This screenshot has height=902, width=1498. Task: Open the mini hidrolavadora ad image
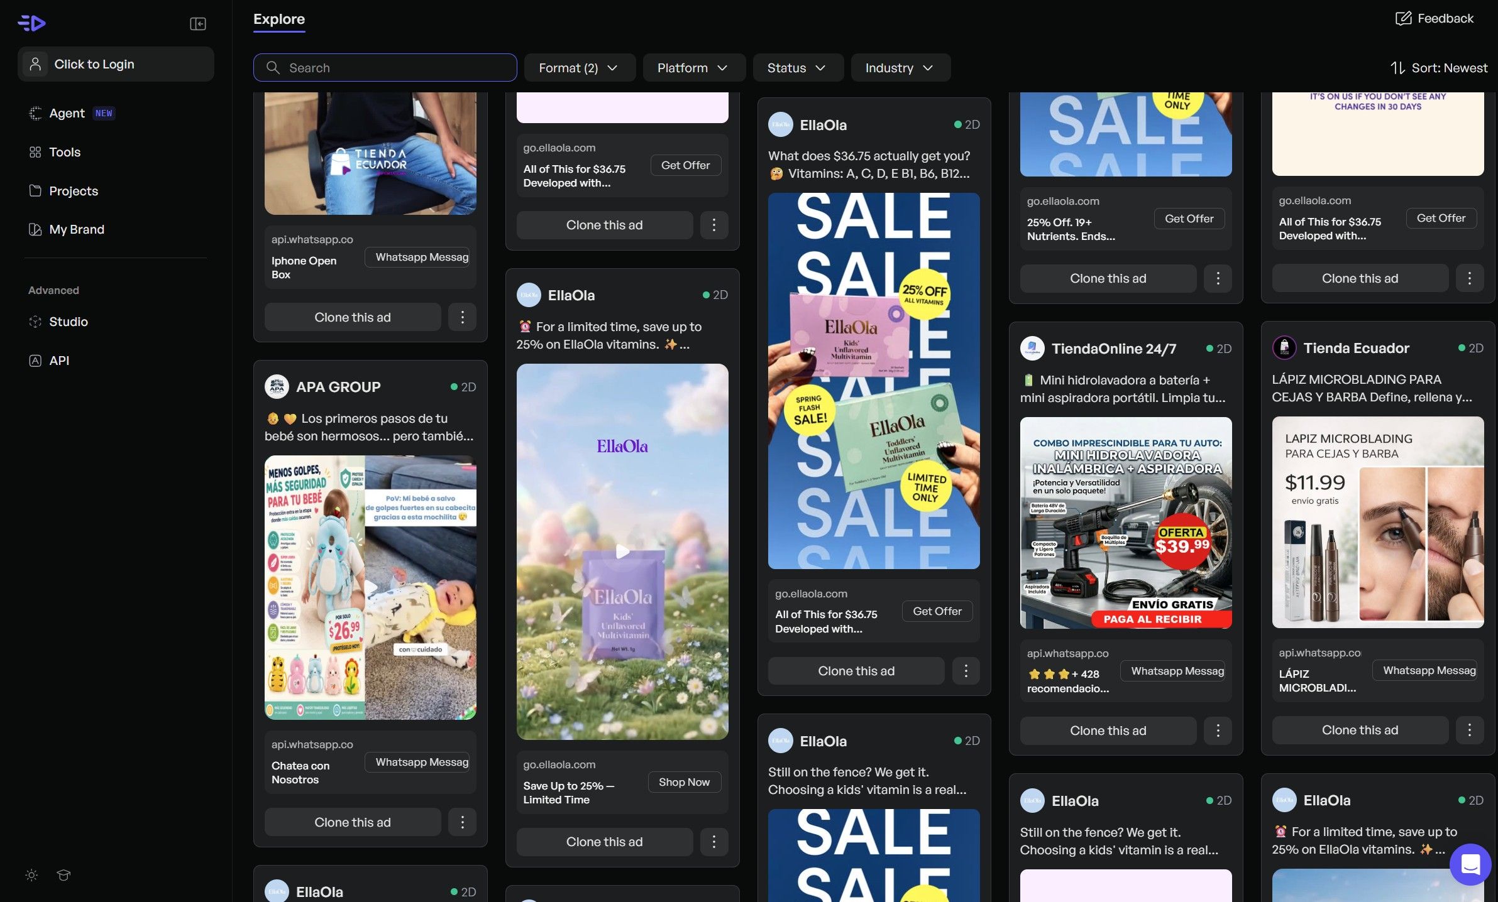[x=1126, y=523]
